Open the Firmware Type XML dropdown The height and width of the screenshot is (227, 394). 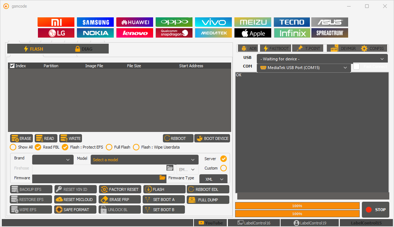pos(213,179)
